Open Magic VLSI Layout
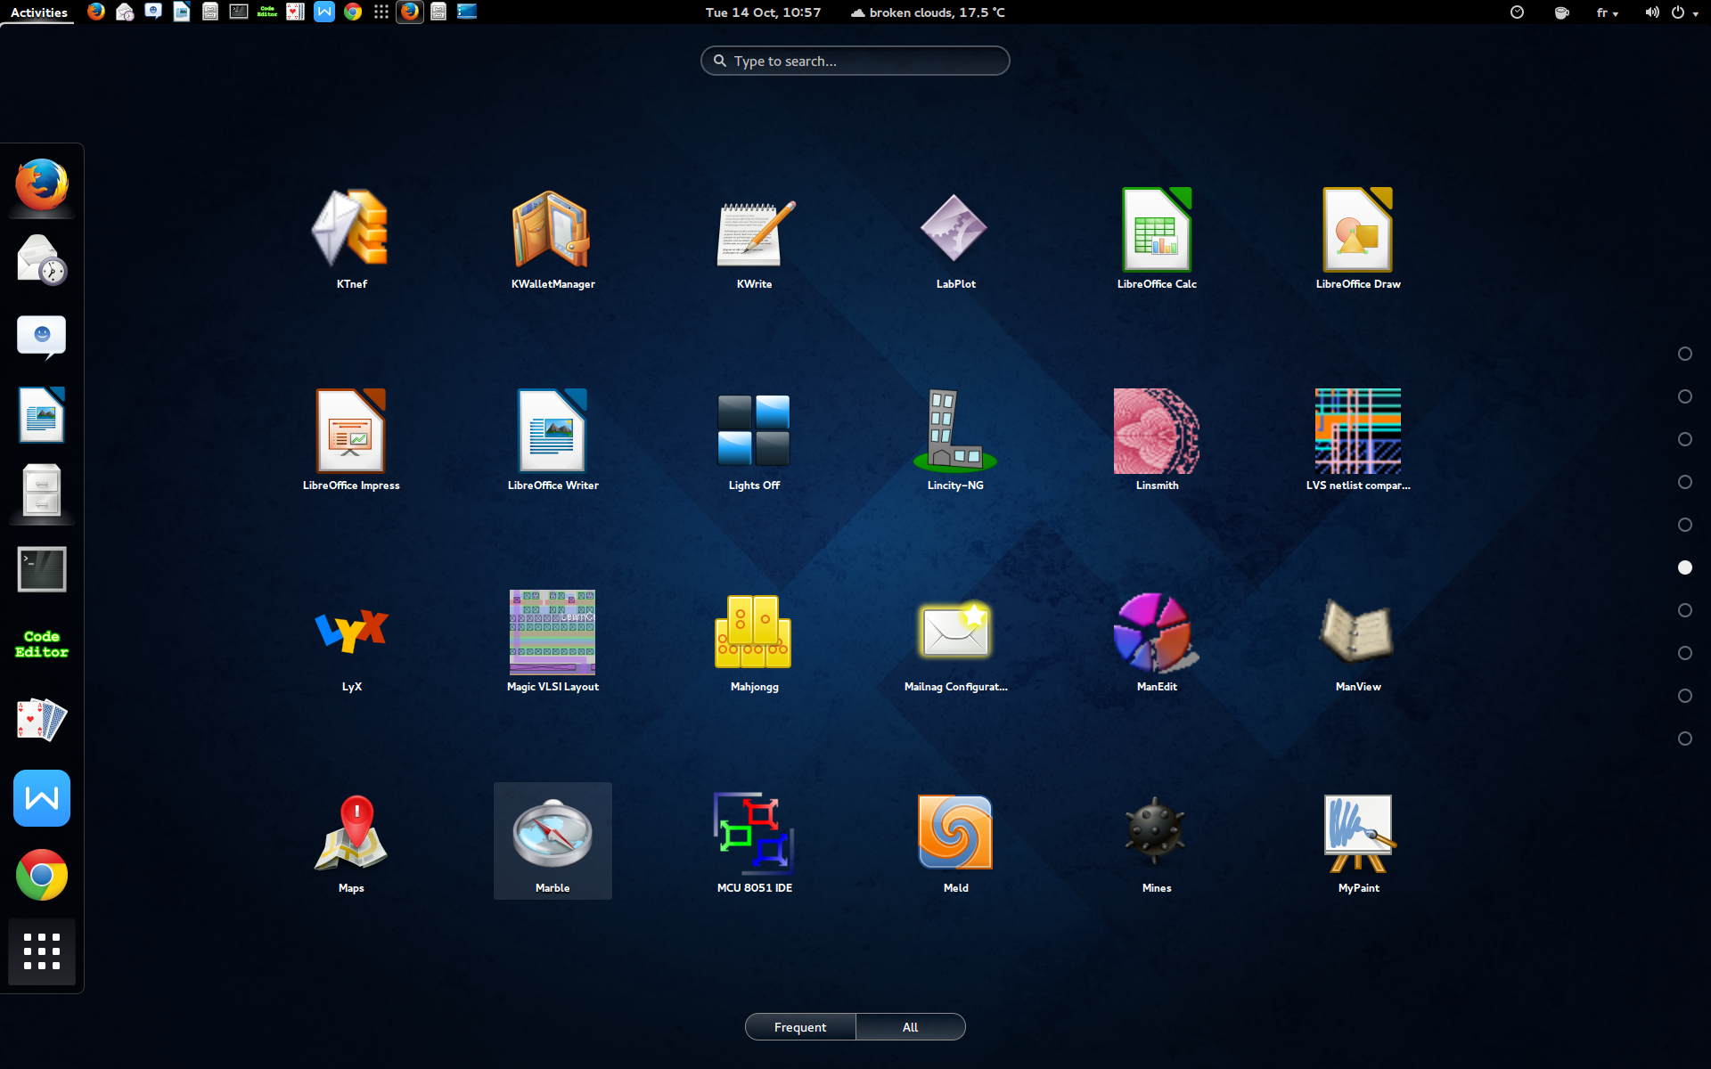The height and width of the screenshot is (1069, 1711). pyautogui.click(x=553, y=641)
